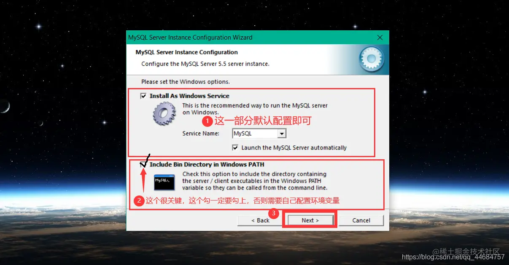Enable Include Bin Directory in Windows PATH checkbox
Image resolution: width=509 pixels, height=265 pixels.
coord(143,165)
